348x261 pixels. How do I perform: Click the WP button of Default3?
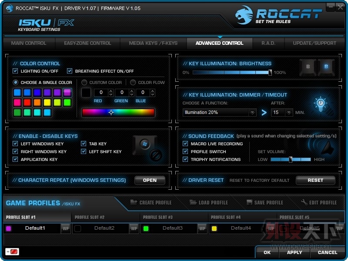coord(202,228)
